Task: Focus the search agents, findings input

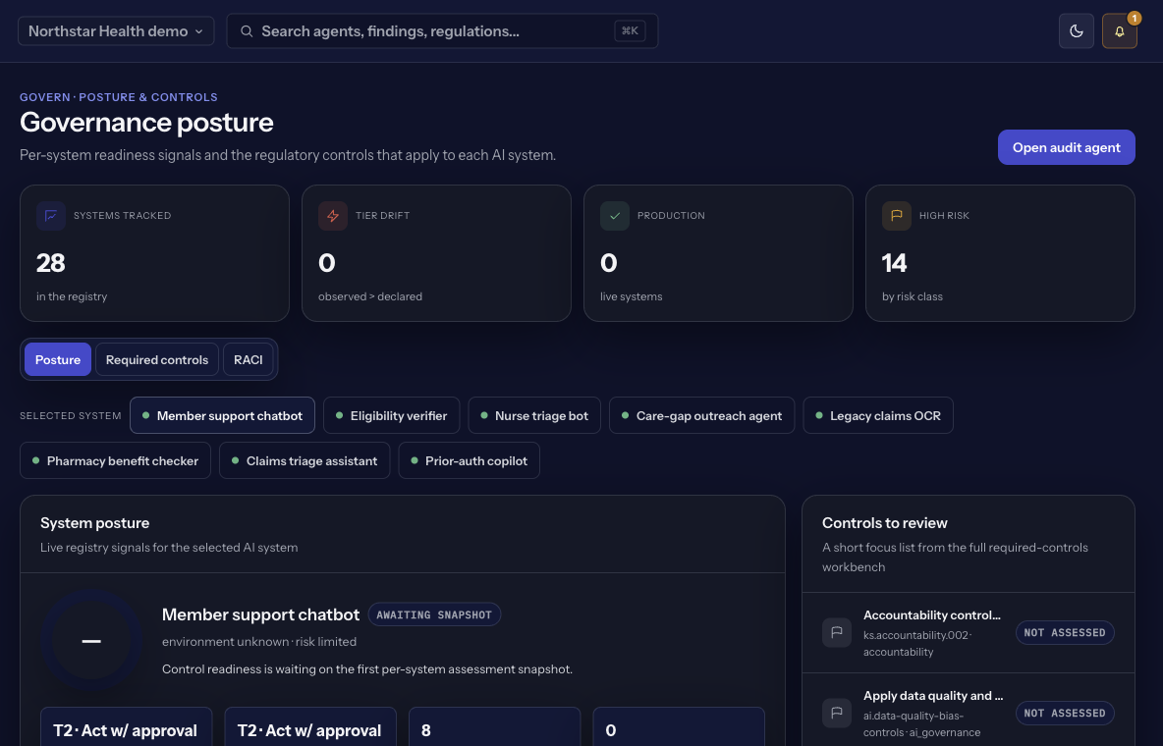Action: [x=442, y=31]
